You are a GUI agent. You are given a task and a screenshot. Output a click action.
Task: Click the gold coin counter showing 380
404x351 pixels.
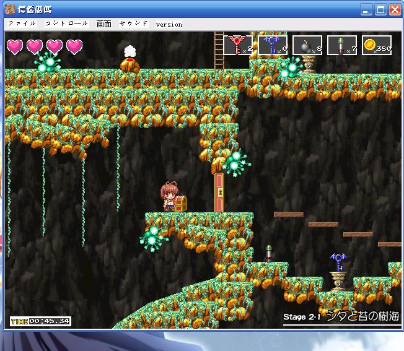377,45
